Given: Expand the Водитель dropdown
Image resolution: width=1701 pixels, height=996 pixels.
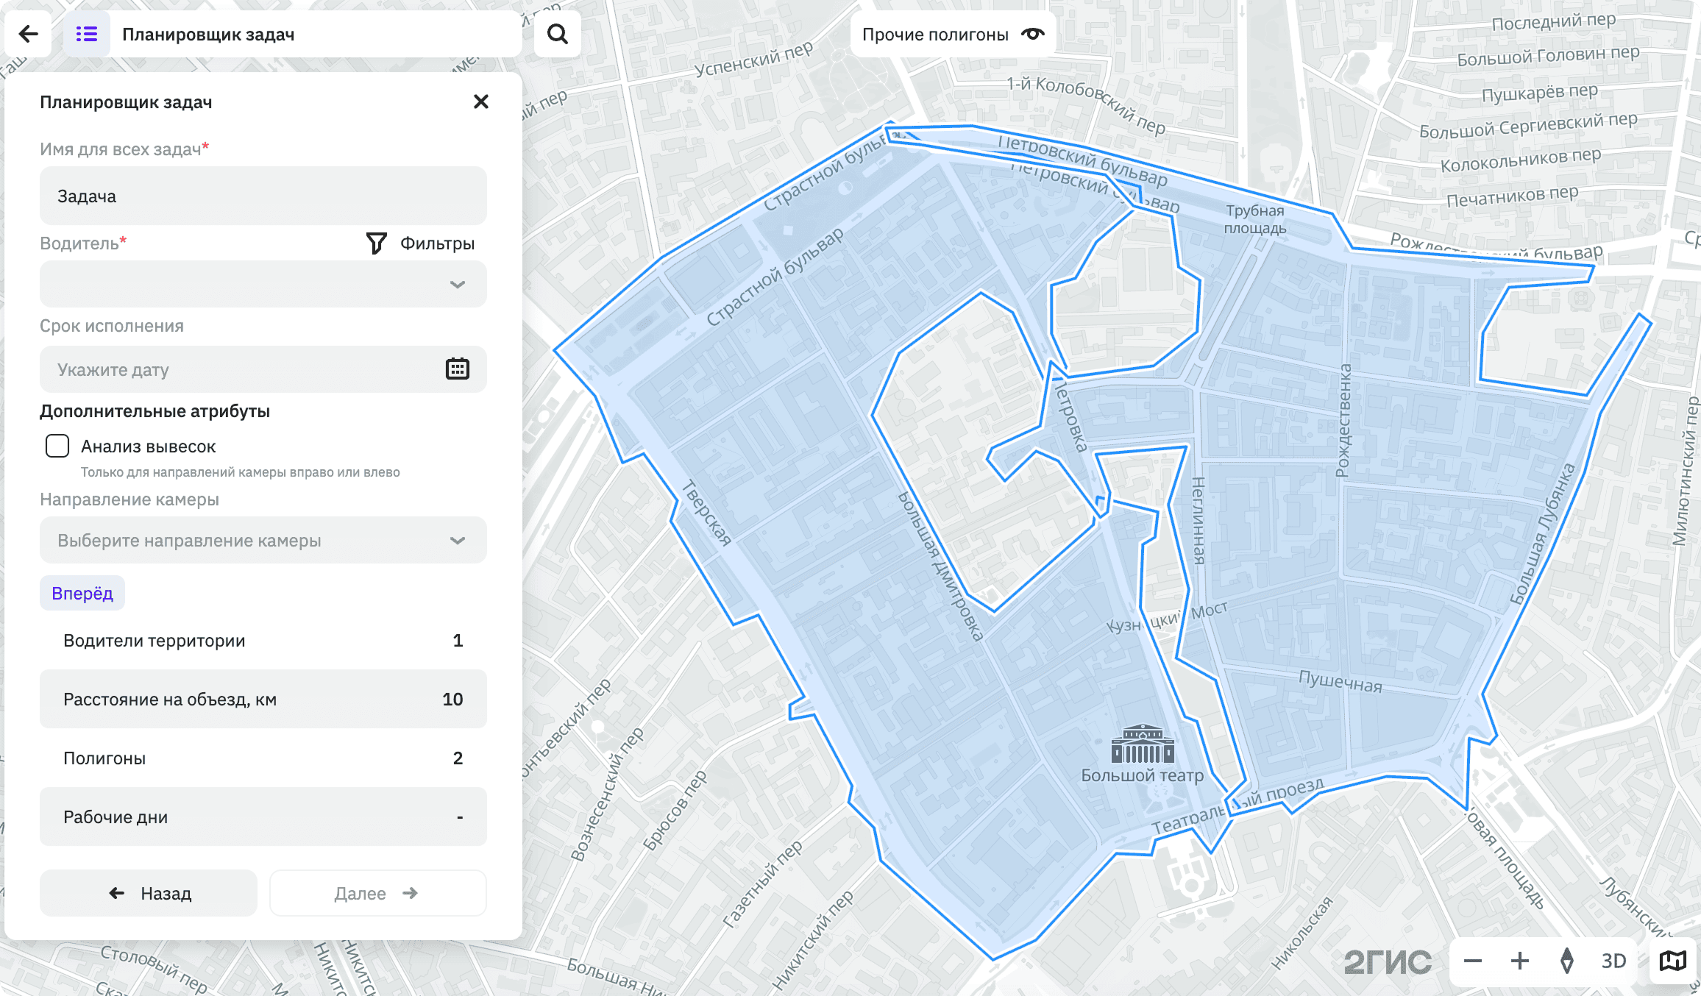Looking at the screenshot, I should [263, 284].
